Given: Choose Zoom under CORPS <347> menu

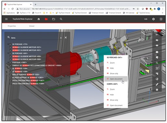Looking at the screenshot, I should (x=116, y=89).
